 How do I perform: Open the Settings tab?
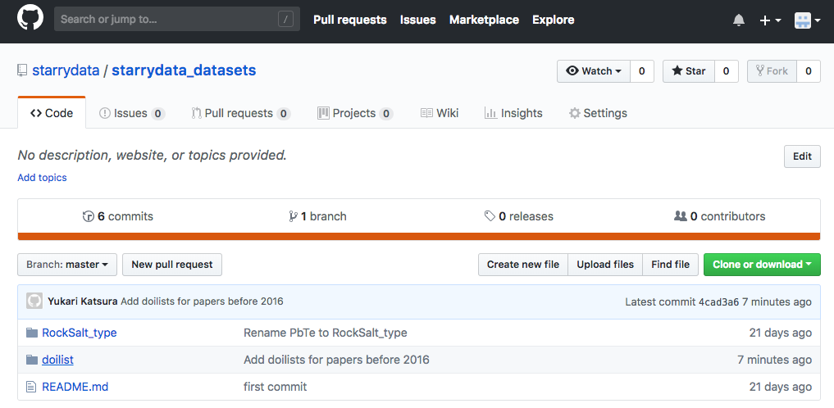tap(598, 113)
